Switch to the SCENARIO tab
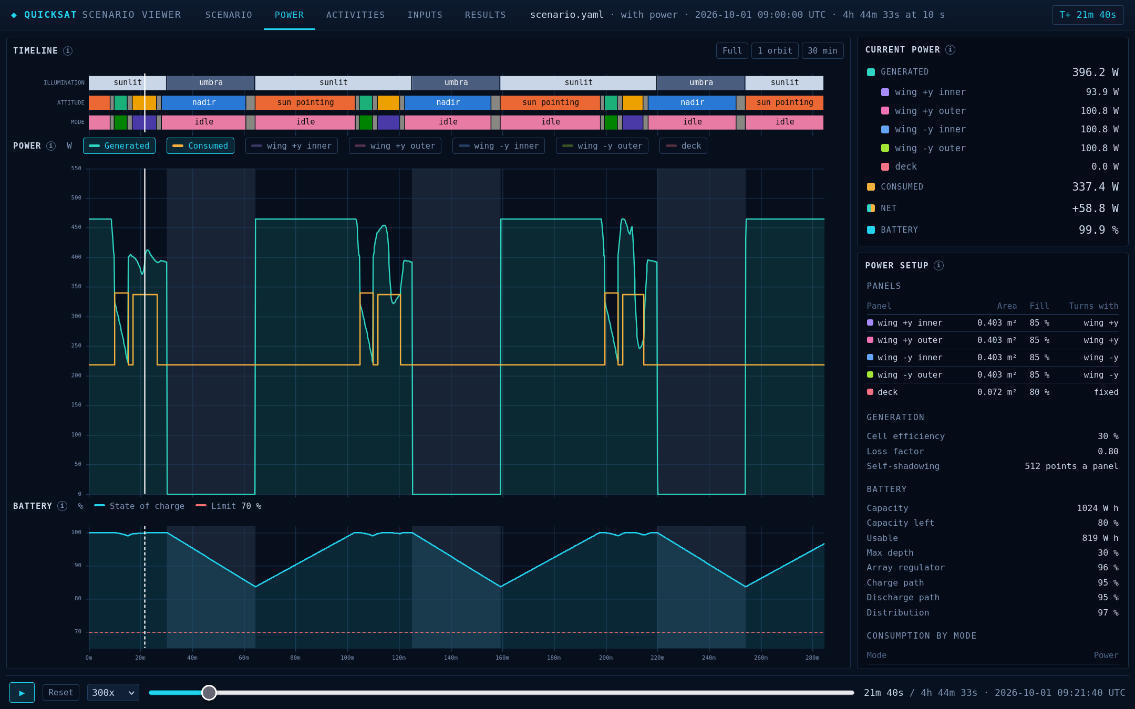 (229, 15)
